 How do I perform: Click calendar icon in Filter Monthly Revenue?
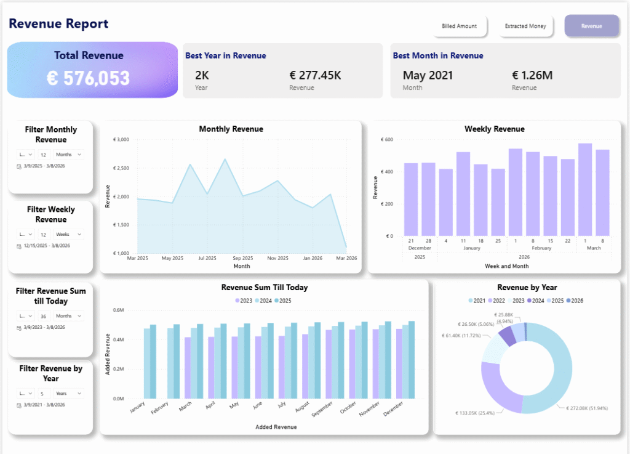tap(18, 167)
